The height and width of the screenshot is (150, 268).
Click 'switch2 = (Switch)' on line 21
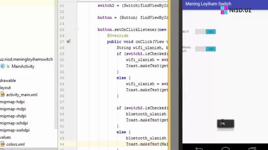pyautogui.click(x=119, y=5)
